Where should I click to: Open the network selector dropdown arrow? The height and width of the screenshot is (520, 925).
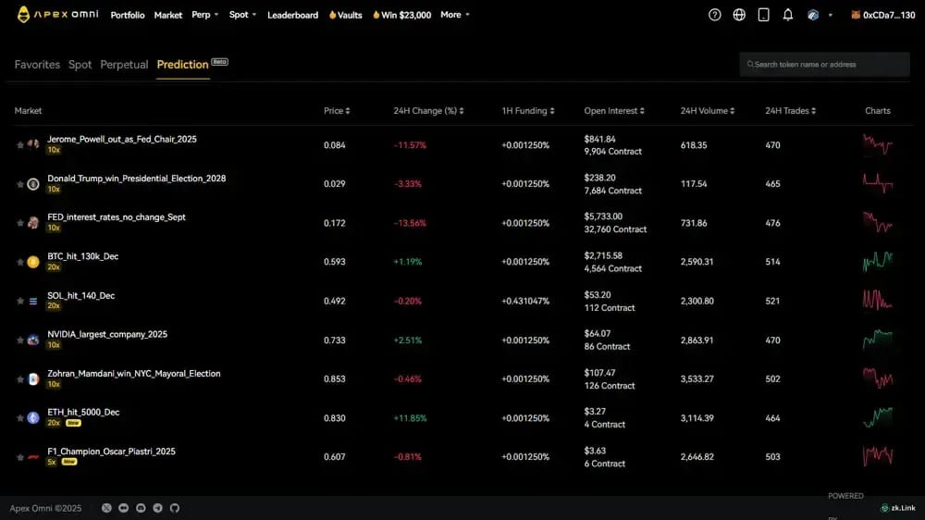click(x=830, y=16)
